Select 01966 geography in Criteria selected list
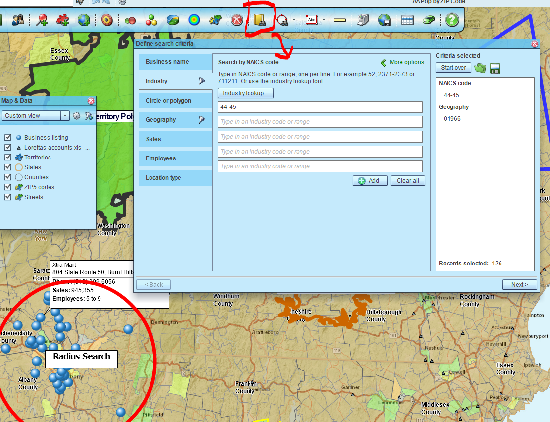 452,119
